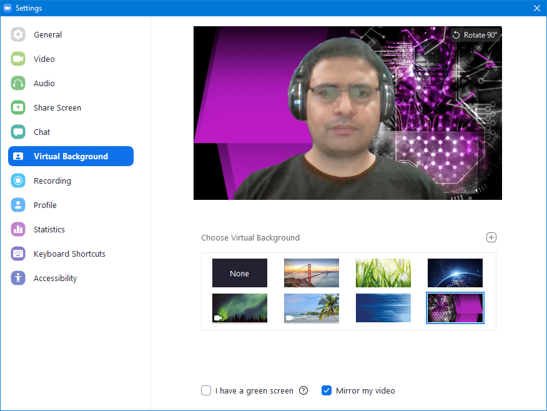
Task: Pick the beach video background
Action: (311, 308)
